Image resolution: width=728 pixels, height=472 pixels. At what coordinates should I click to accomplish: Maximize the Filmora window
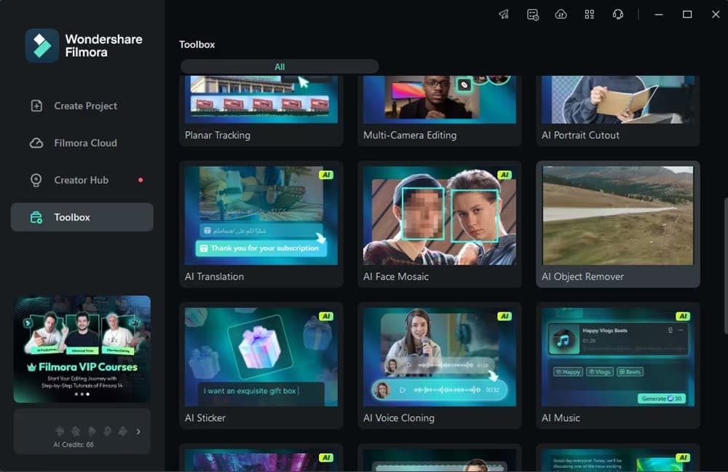687,15
